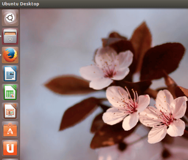Click the Ubuntu Desktop title text
The image size is (188, 160).
(x=21, y=4)
